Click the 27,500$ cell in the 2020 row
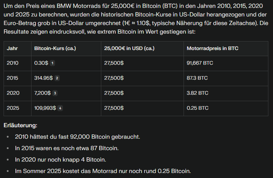 pos(114,93)
